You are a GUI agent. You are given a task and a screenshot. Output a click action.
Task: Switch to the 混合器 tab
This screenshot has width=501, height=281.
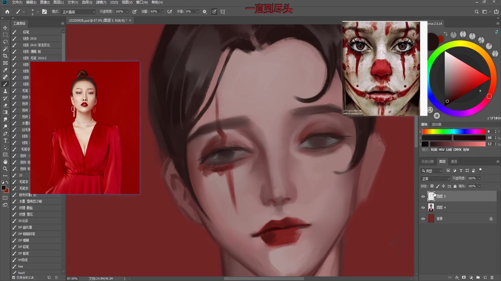point(436,124)
